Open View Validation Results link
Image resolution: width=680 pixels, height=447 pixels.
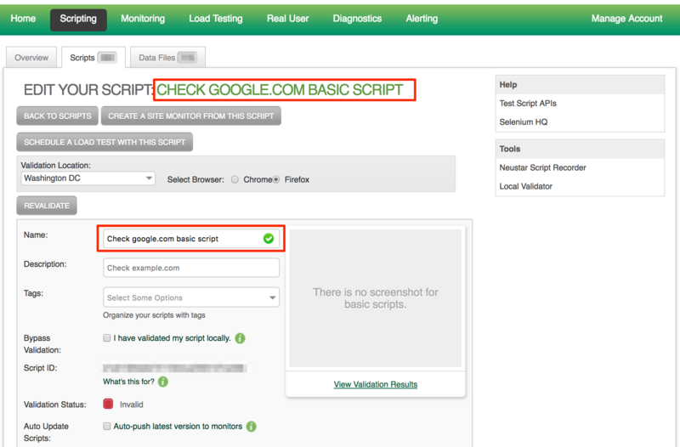pos(376,384)
